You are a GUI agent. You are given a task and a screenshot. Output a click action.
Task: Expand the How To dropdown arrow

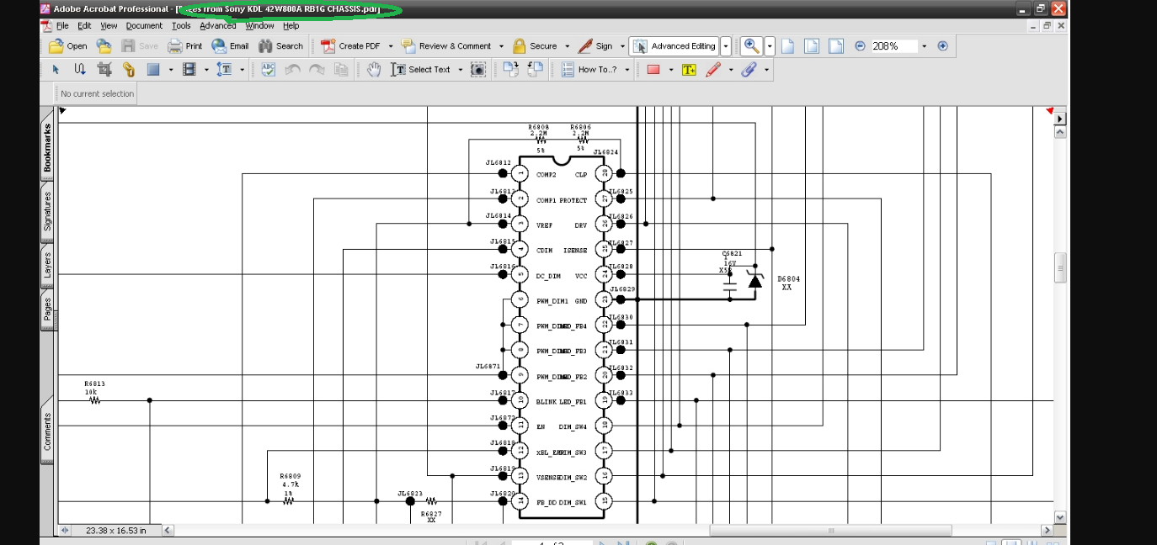(x=627, y=70)
